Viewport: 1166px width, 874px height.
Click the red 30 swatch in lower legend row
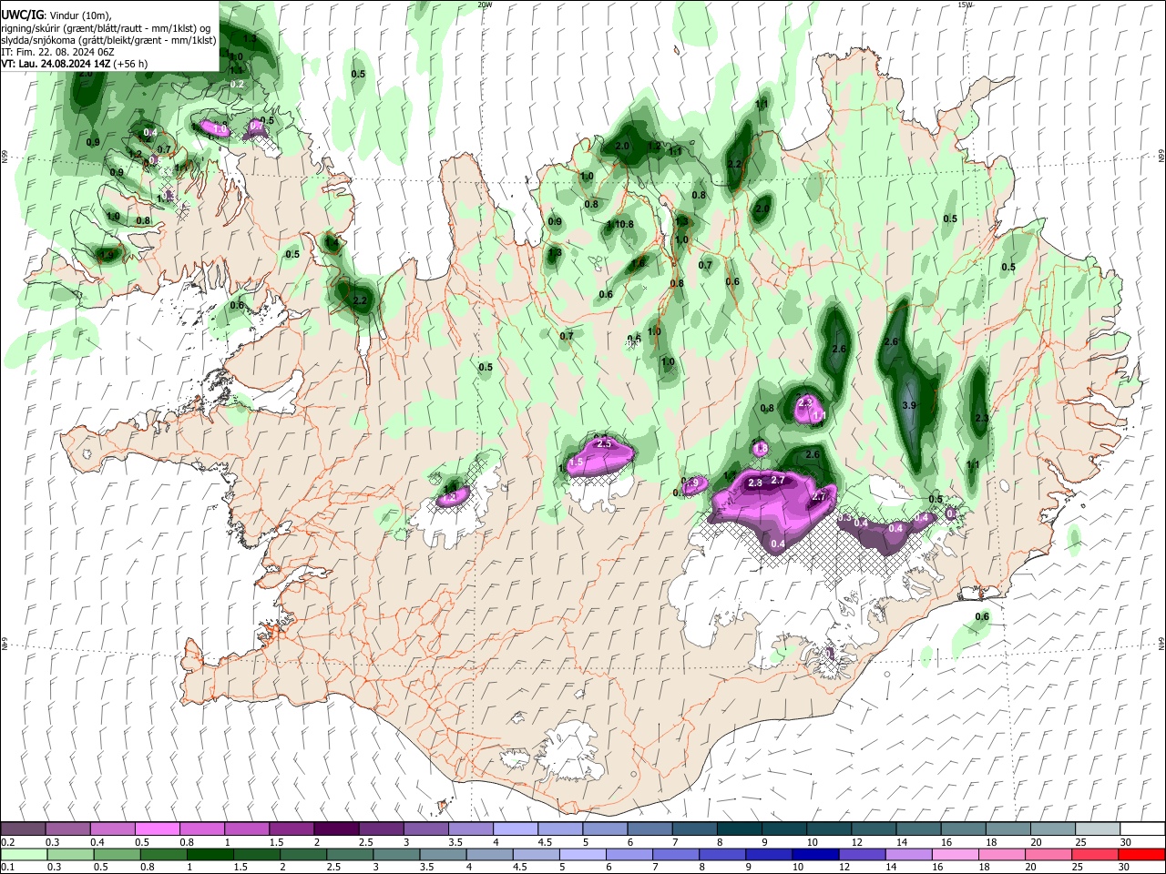click(x=1141, y=855)
